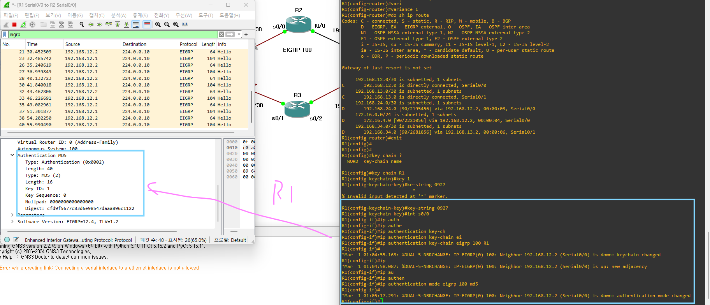Open the recent display filters dropdown
710x305 pixels.
pyautogui.click(x=239, y=34)
